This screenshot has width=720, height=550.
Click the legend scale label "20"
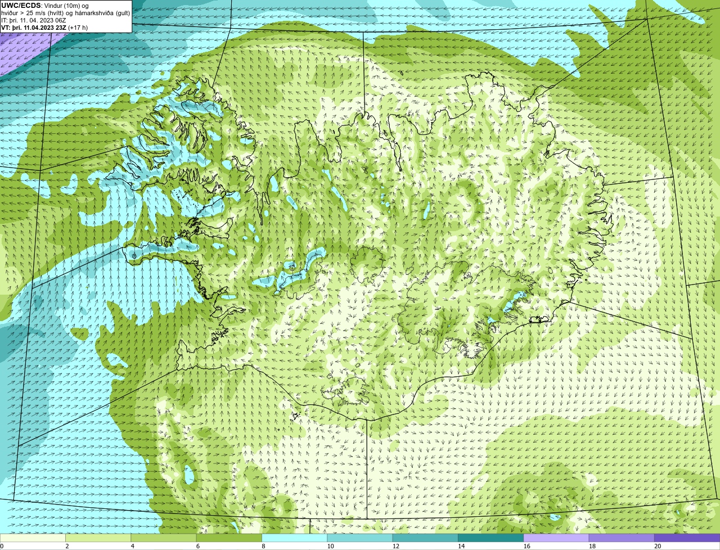[x=658, y=546]
